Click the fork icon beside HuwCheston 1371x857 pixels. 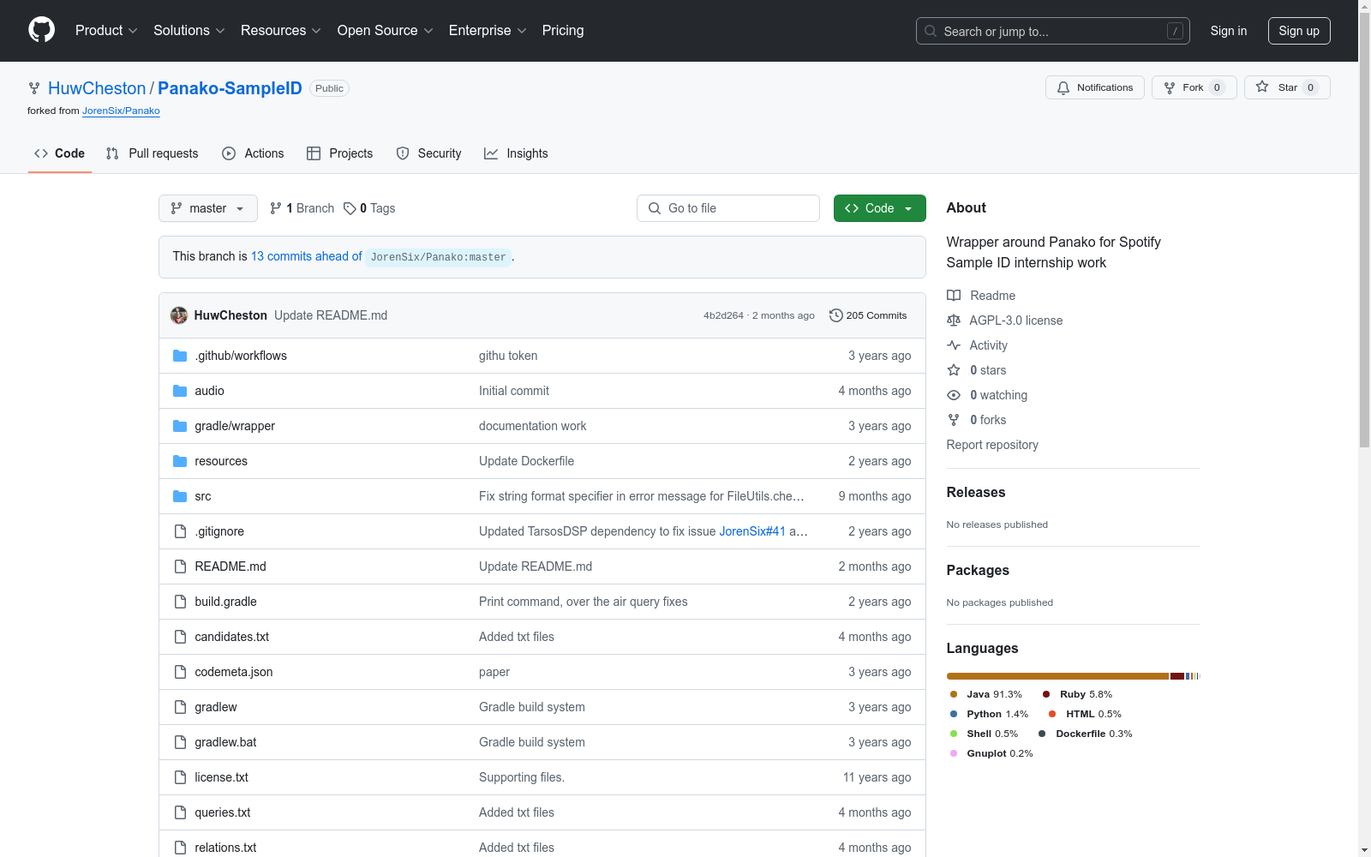(x=34, y=88)
